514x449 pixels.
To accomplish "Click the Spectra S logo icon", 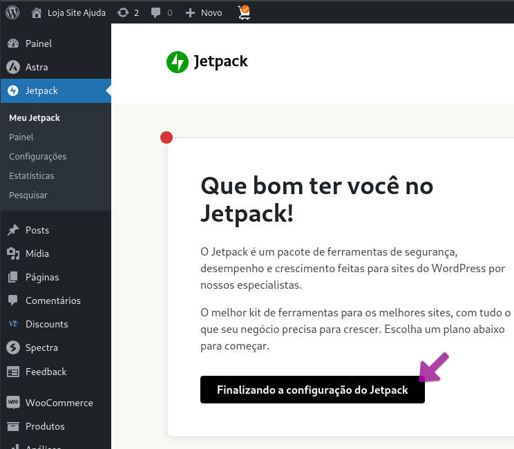I will point(13,347).
